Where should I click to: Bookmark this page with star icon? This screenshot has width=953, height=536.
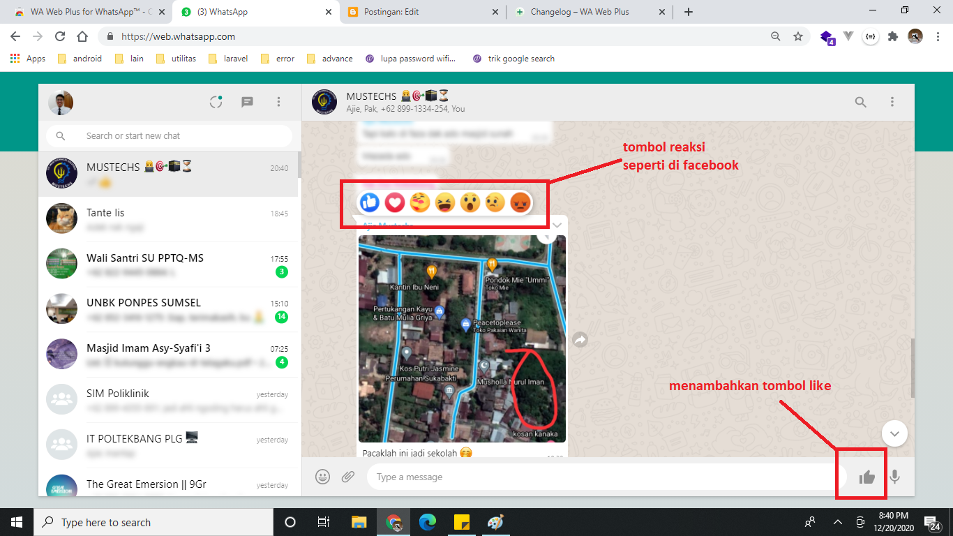click(798, 36)
